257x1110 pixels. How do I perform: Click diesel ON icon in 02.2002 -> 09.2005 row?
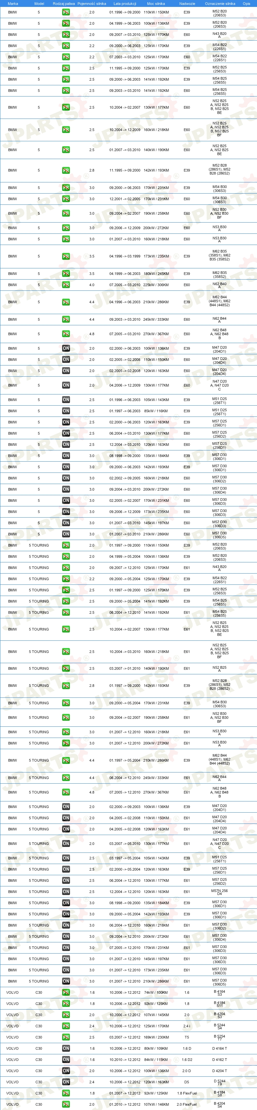[66, 478]
